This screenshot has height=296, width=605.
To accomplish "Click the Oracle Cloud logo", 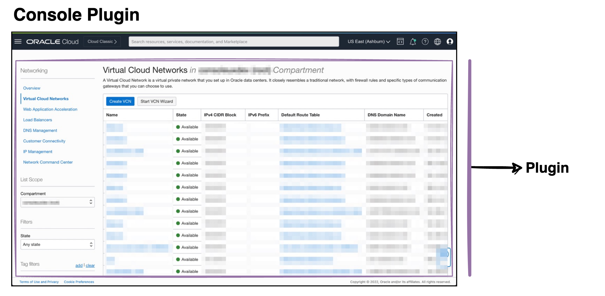I will (x=52, y=41).
